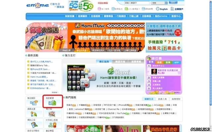This screenshot has height=132, width=212.
Task: Click the 馬上看 red circle on the roaming banner
Action: (178, 32)
